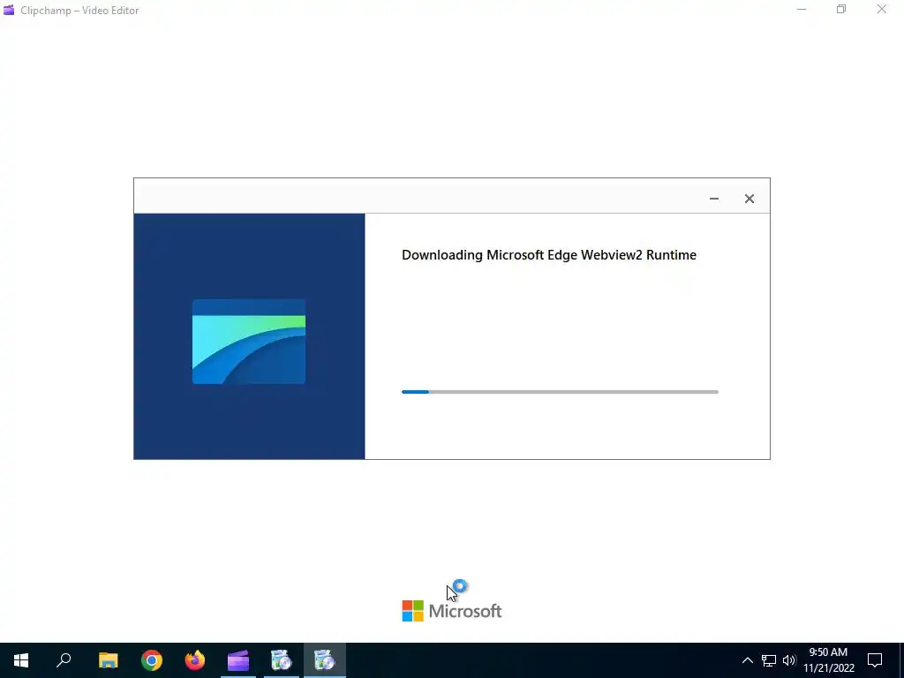904x678 pixels.
Task: Show hidden system tray icons
Action: click(x=747, y=660)
